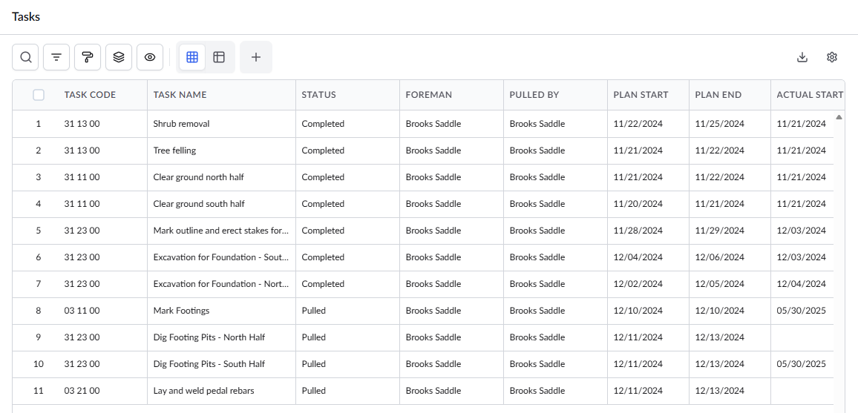Click task code 03 11 00
This screenshot has width=858, height=413.
(x=82, y=311)
